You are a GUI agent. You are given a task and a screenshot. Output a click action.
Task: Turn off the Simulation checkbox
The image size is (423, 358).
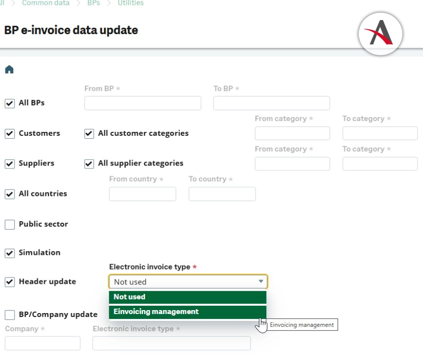(10, 253)
